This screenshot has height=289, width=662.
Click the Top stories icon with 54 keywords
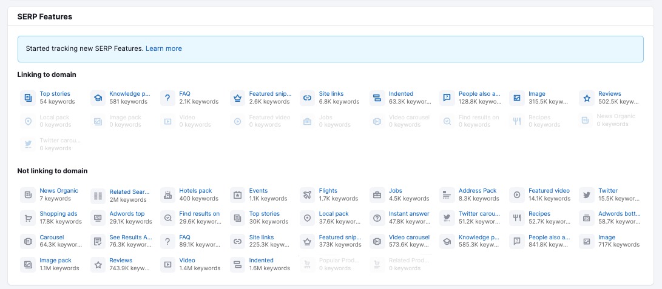pyautogui.click(x=28, y=98)
